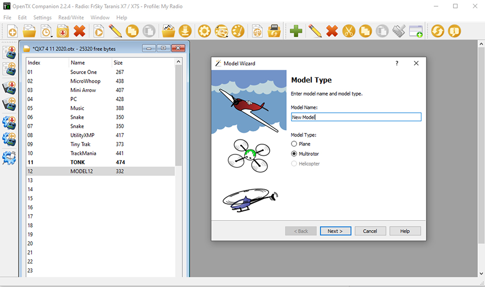Click the Next > button in wizard
This screenshot has width=485, height=287.
click(x=335, y=231)
